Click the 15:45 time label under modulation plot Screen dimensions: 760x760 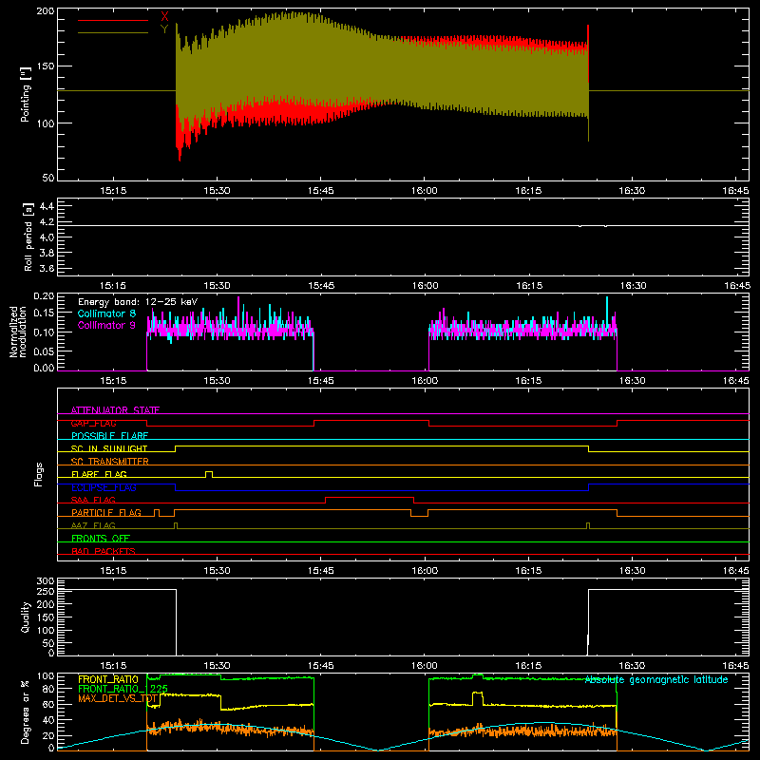[x=320, y=381]
